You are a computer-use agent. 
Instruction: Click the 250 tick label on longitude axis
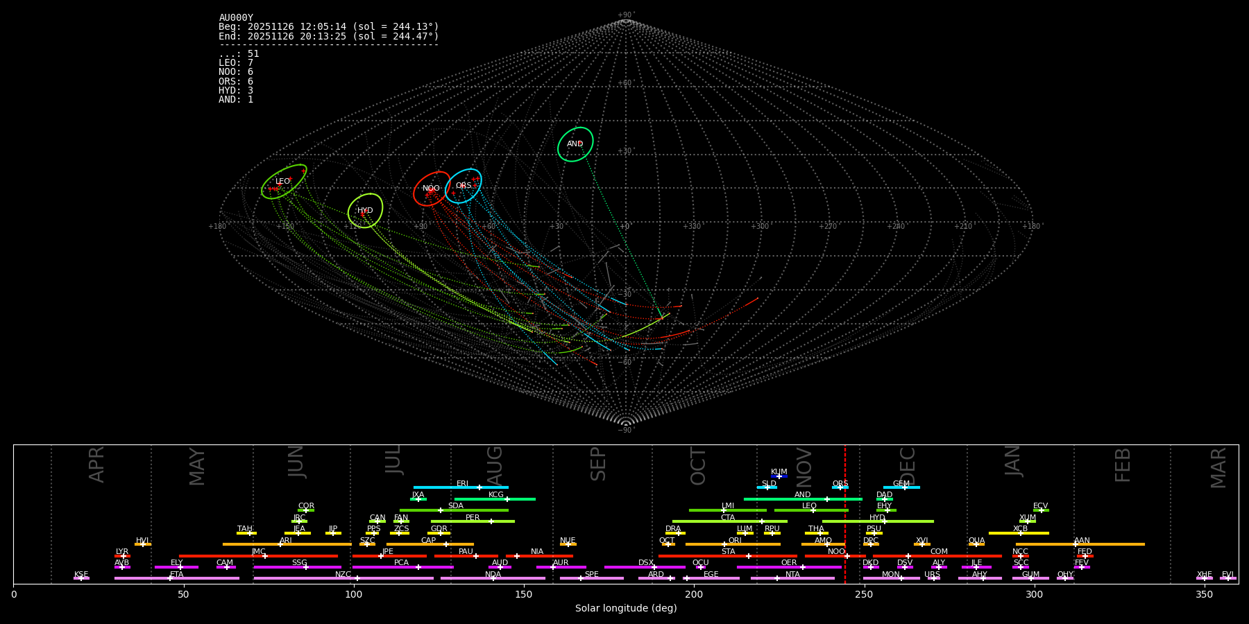[864, 595]
